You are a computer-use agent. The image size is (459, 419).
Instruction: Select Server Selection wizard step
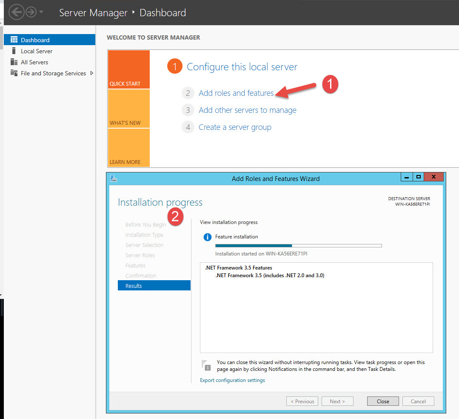pos(144,245)
